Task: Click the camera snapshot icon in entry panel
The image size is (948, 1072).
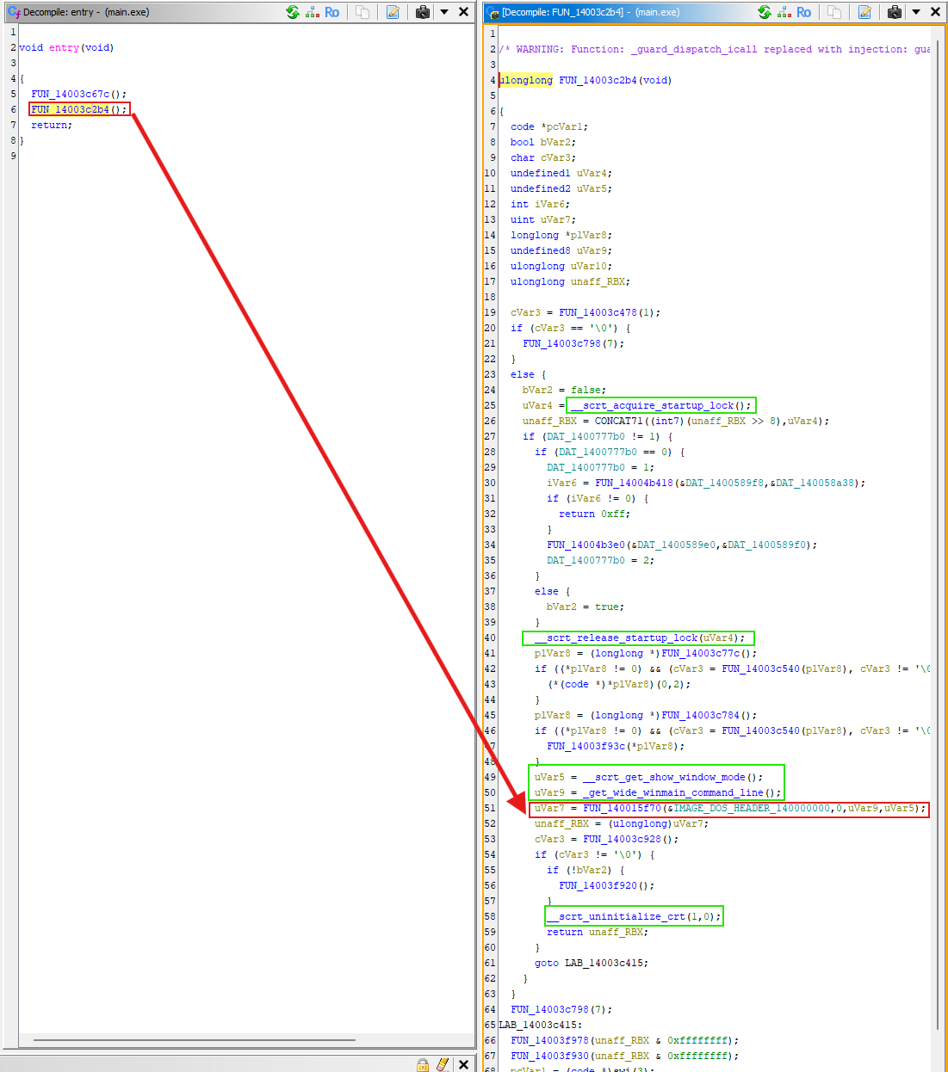Action: 422,12
